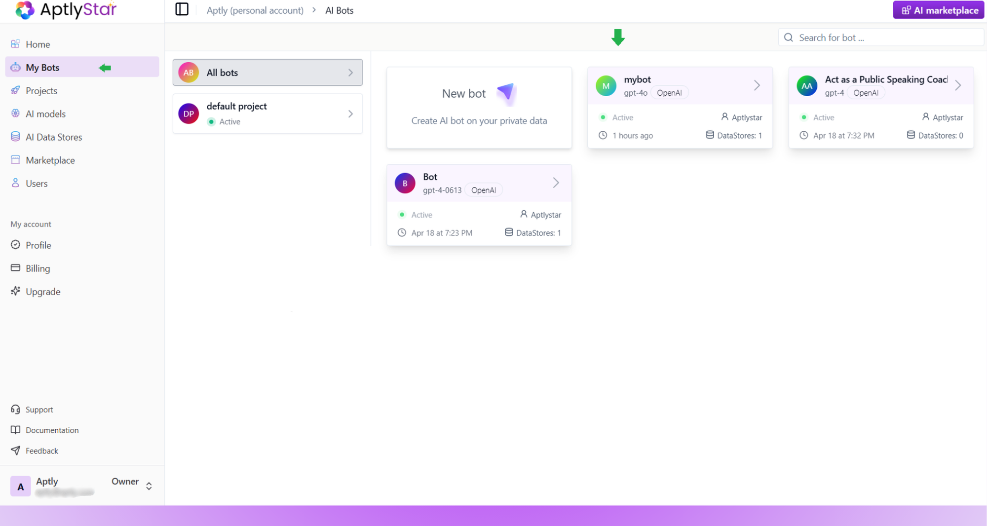Viewport: 987px width, 526px height.
Task: Open Home in the sidebar
Action: pyautogui.click(x=82, y=44)
